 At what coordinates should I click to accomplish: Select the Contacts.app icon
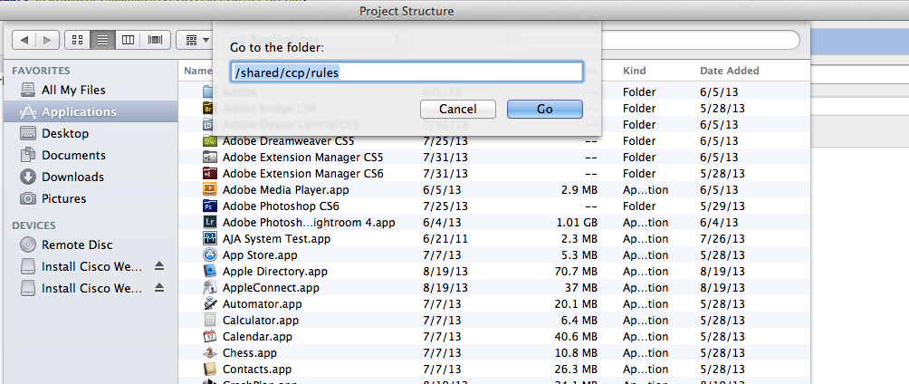click(209, 369)
